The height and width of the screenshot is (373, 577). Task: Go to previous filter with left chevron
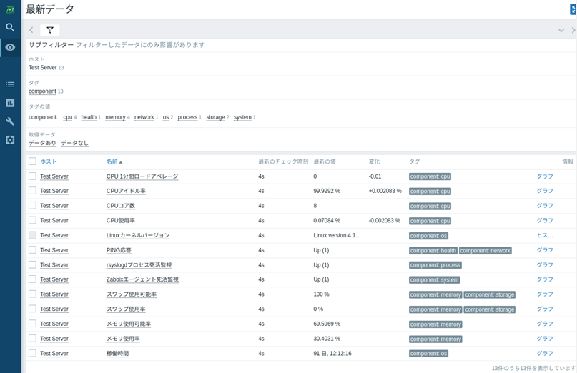[31, 30]
